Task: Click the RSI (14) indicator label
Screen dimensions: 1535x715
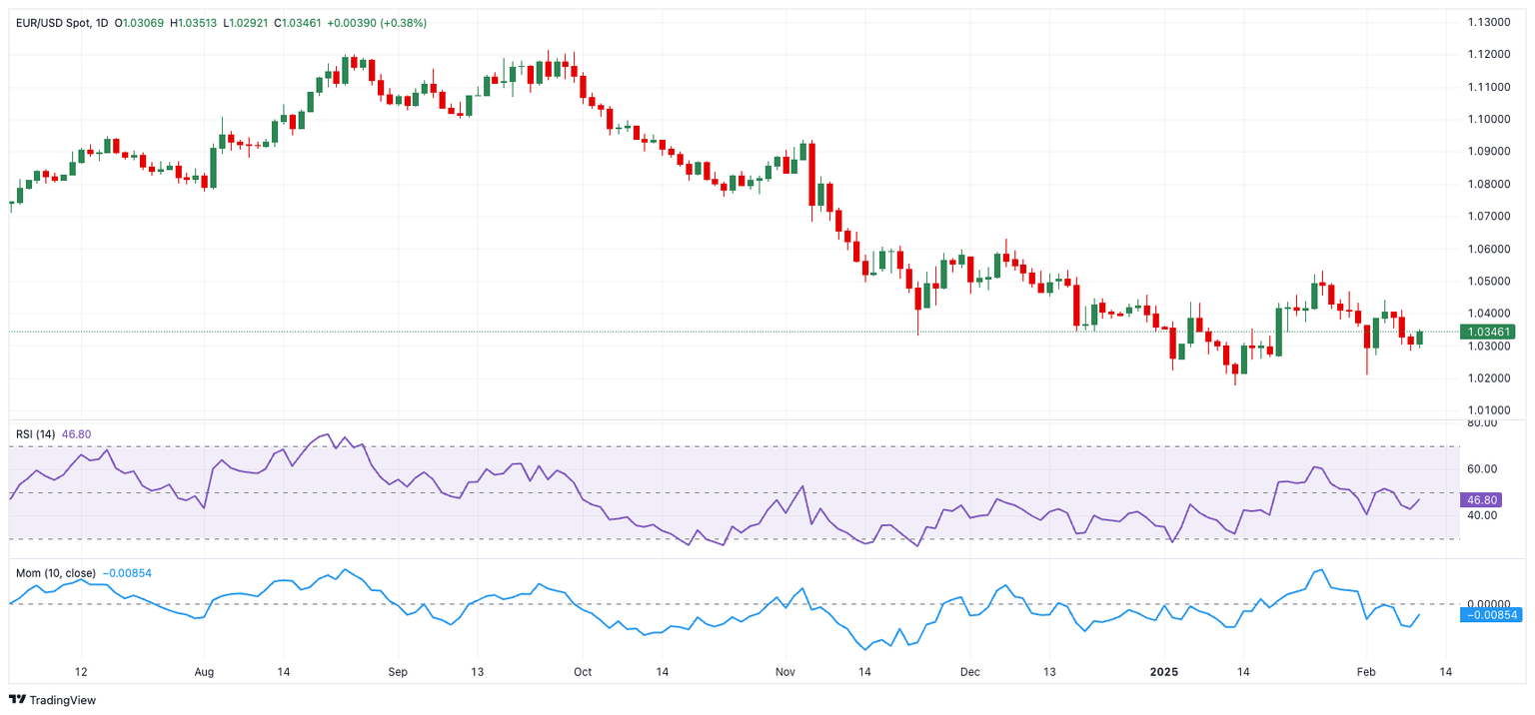Action: [35, 434]
